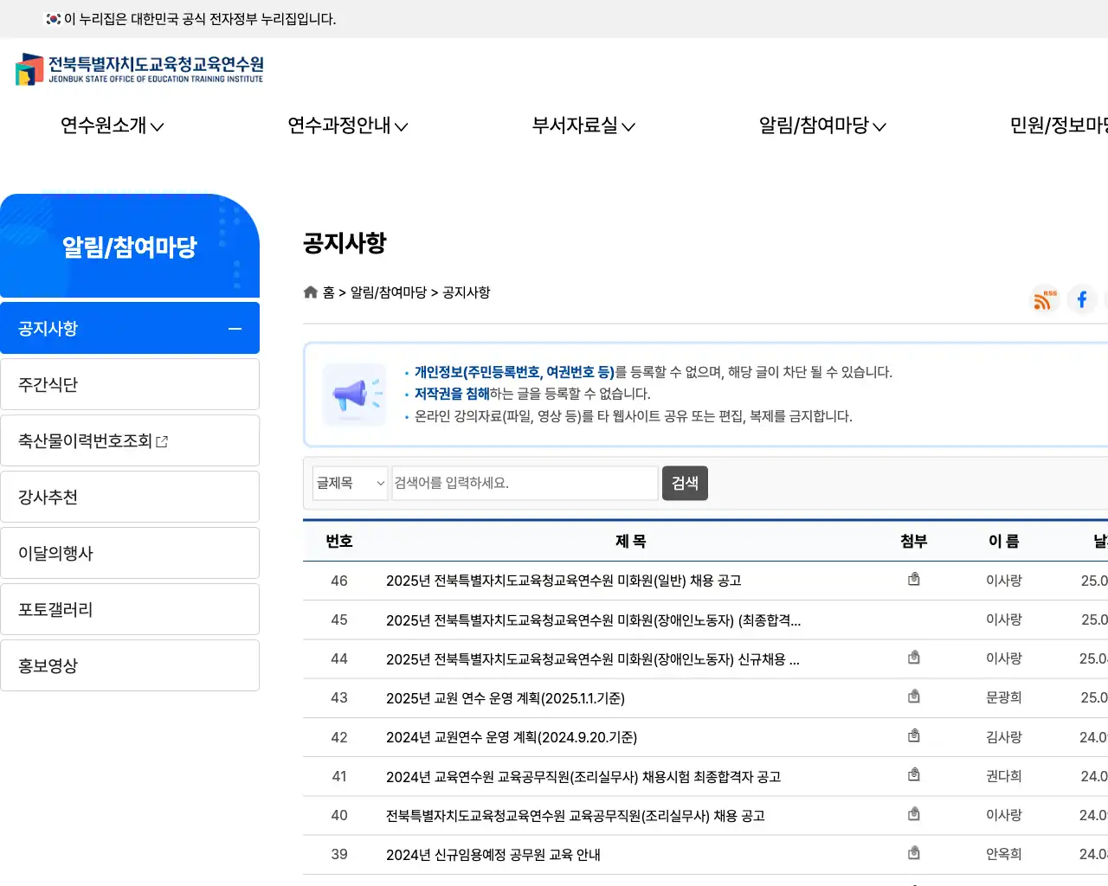Open the attachment icon for post 39

pyautogui.click(x=913, y=854)
